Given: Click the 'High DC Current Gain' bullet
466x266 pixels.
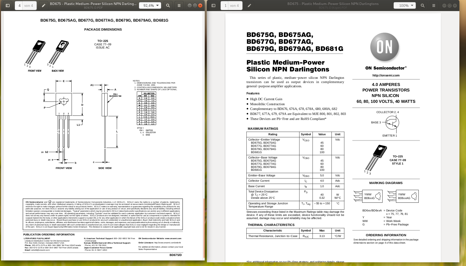Looking at the screenshot, I should pos(266,99).
